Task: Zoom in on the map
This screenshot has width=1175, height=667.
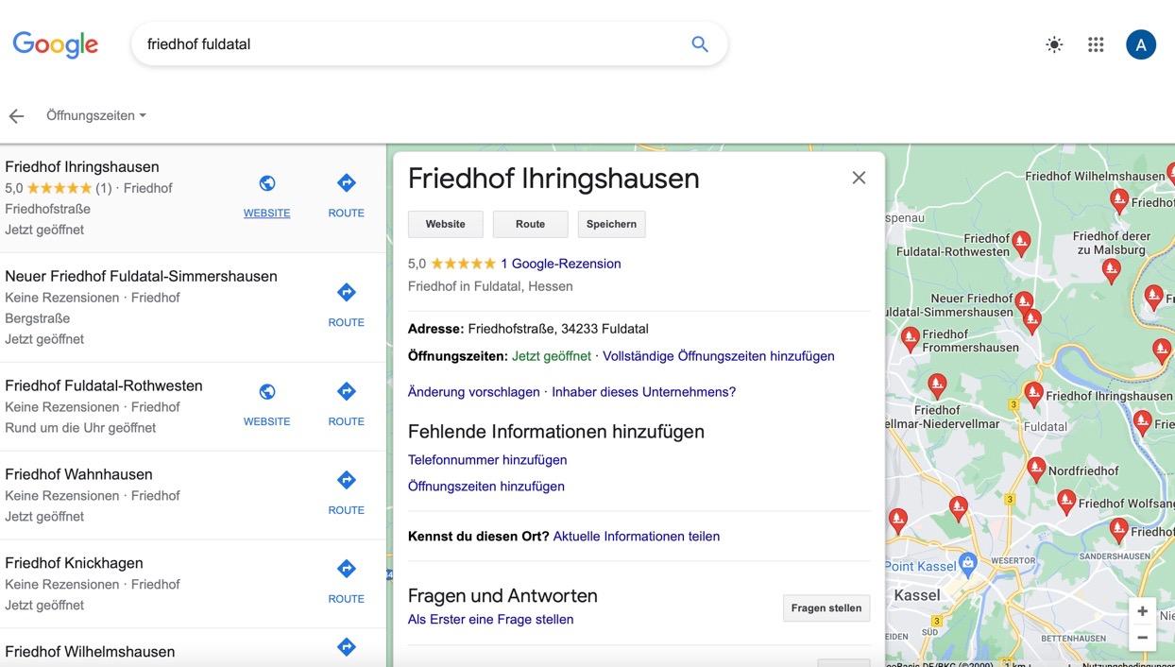Action: [1142, 611]
